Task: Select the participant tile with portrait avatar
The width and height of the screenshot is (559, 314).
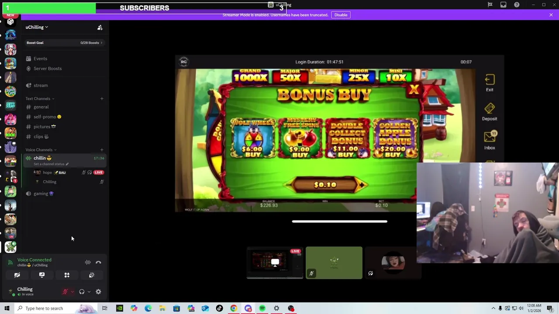Action: click(x=393, y=263)
